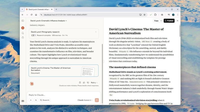Open the browser home page
Image resolution: width=200 pixels, height=112 pixels.
36,15
